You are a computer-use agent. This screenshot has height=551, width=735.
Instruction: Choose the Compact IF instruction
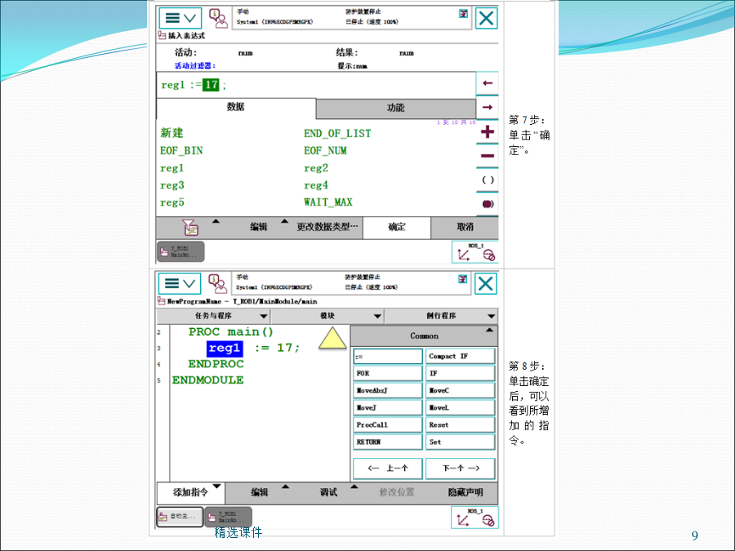coord(461,357)
